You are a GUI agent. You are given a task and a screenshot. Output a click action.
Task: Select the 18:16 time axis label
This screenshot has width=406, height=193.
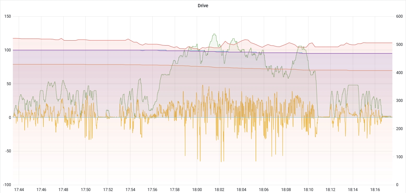(375, 190)
